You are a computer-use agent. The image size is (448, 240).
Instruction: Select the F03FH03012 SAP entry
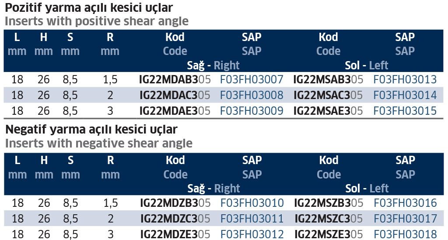click(252, 234)
